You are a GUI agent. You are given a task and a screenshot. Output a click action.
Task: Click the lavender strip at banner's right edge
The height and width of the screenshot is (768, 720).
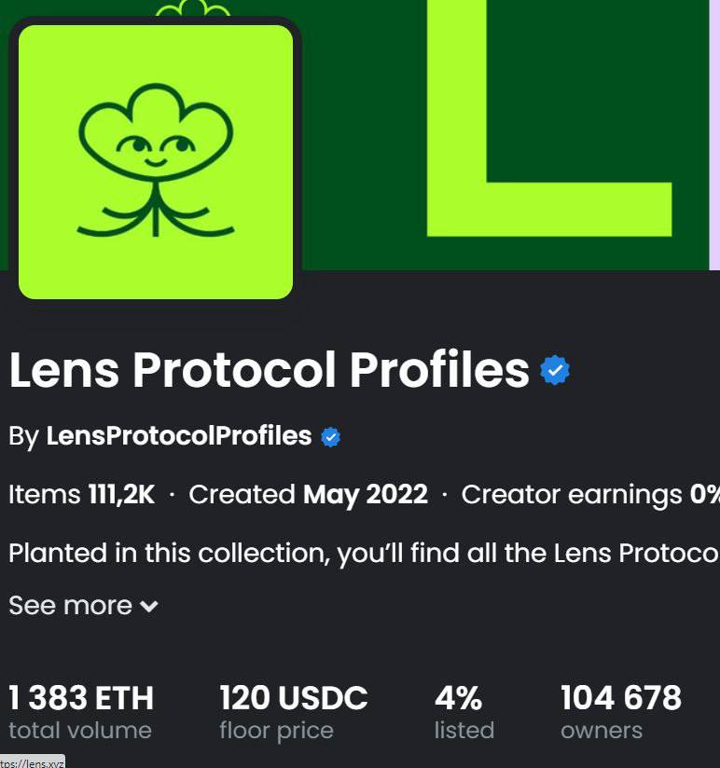714,130
